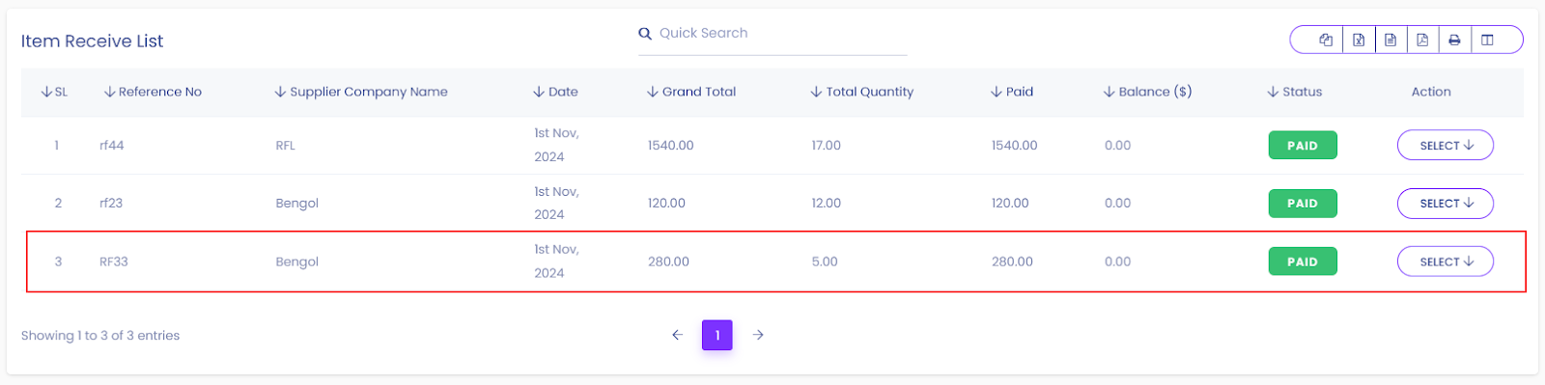Click total quantity 5.00
Viewport: 1545px width, 385px height.
pyautogui.click(x=825, y=261)
